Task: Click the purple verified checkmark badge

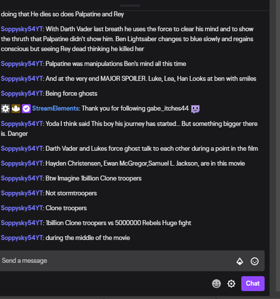Action: click(26, 109)
